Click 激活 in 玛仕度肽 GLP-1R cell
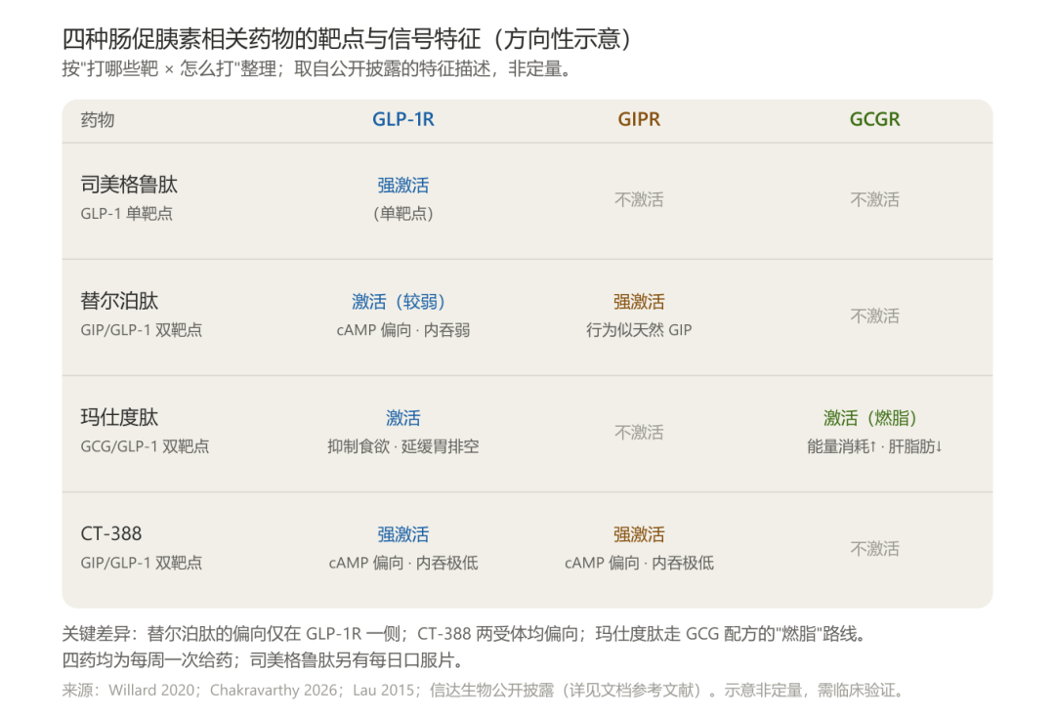 click(x=403, y=418)
